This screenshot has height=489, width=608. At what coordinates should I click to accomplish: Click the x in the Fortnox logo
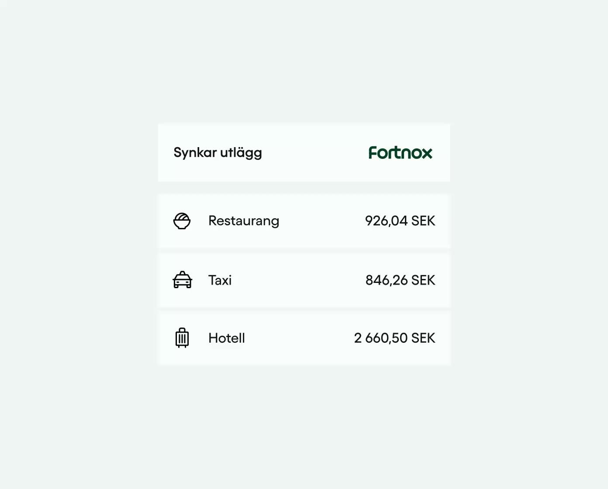click(x=427, y=154)
